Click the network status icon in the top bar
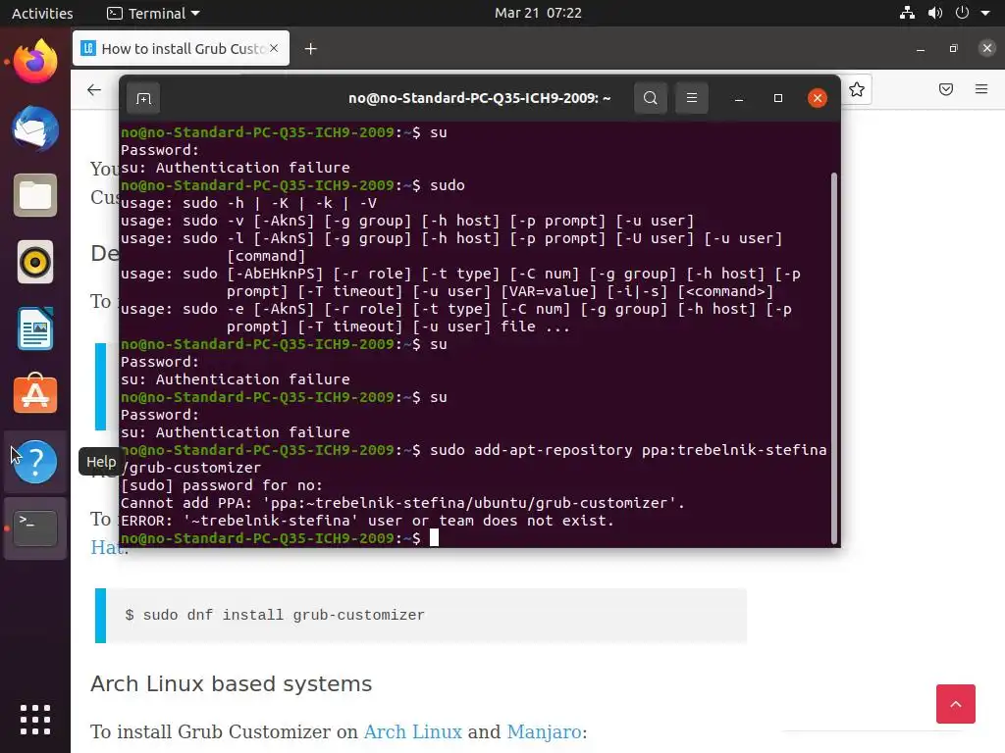The height and width of the screenshot is (753, 1005). point(907,13)
